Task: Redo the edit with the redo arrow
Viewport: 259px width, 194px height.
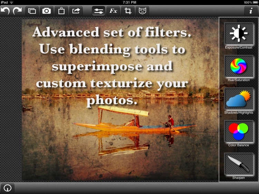Action: (17, 11)
